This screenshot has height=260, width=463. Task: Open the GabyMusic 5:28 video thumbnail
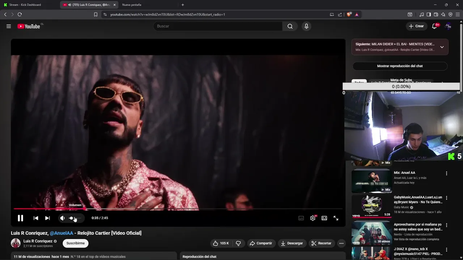372,207
